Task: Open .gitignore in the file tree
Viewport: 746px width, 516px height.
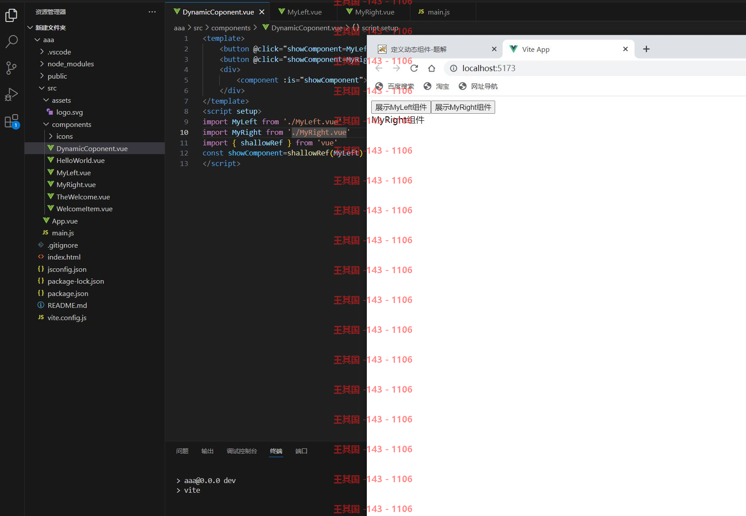Action: pyautogui.click(x=94, y=245)
